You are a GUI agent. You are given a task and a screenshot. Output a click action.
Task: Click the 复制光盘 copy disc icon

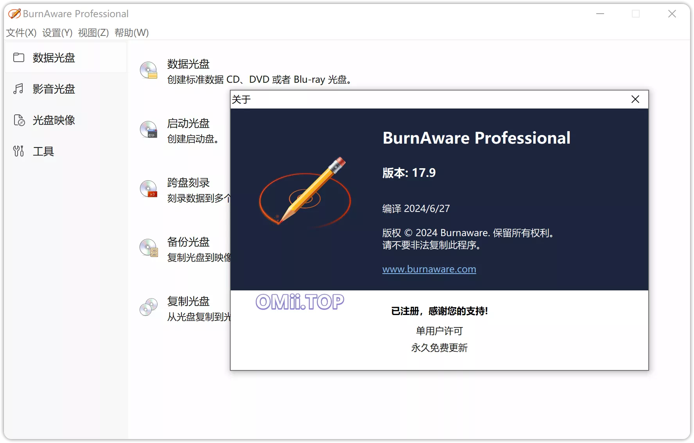149,307
